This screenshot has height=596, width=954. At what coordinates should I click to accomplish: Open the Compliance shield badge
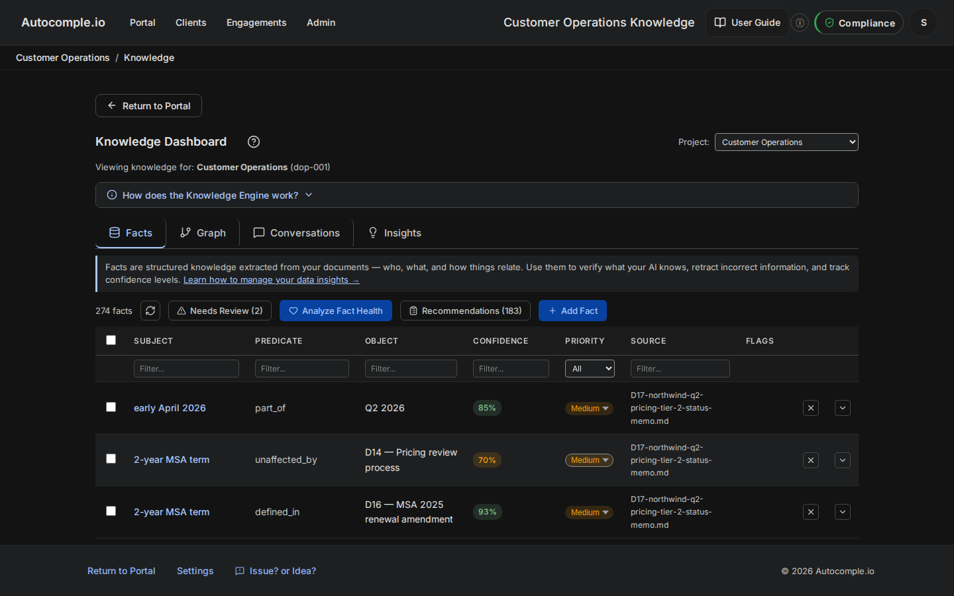pos(859,23)
